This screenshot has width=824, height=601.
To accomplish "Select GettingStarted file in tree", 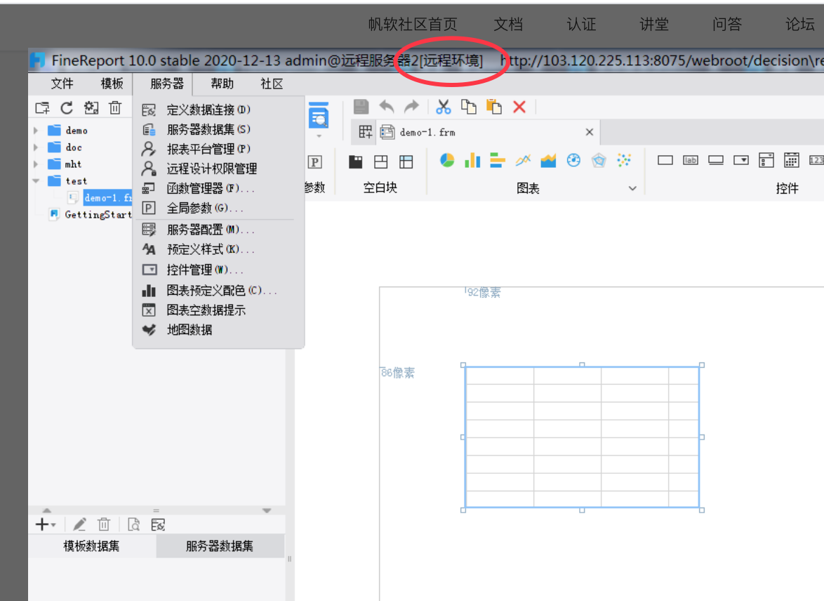I will [98, 215].
